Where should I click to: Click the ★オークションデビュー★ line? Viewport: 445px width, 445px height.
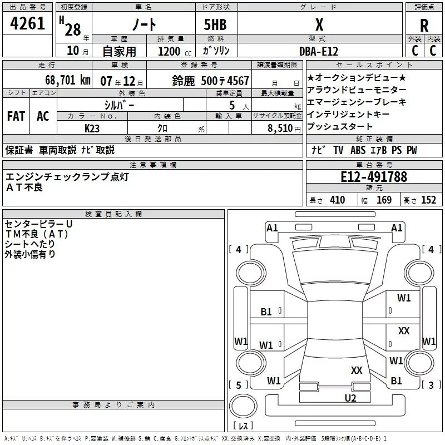pos(357,77)
